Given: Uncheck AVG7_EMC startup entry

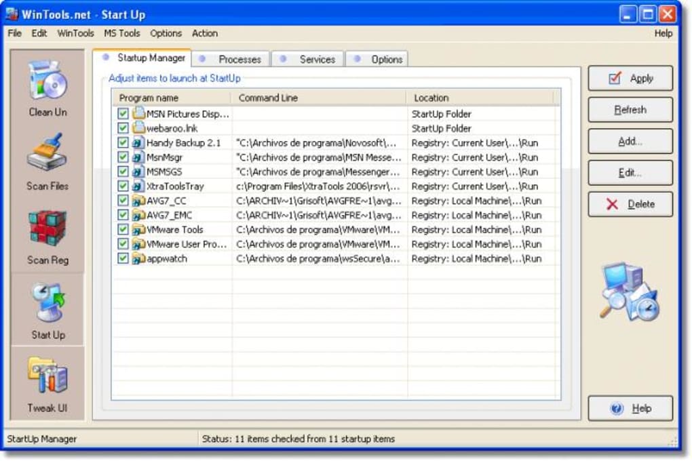Looking at the screenshot, I should tap(123, 216).
